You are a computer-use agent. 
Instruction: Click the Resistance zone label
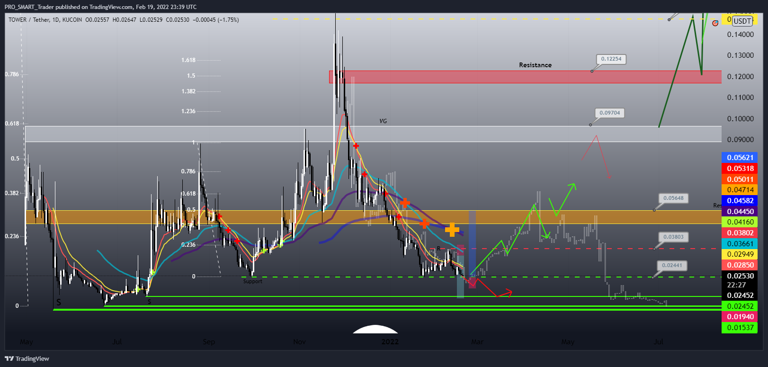(535, 65)
